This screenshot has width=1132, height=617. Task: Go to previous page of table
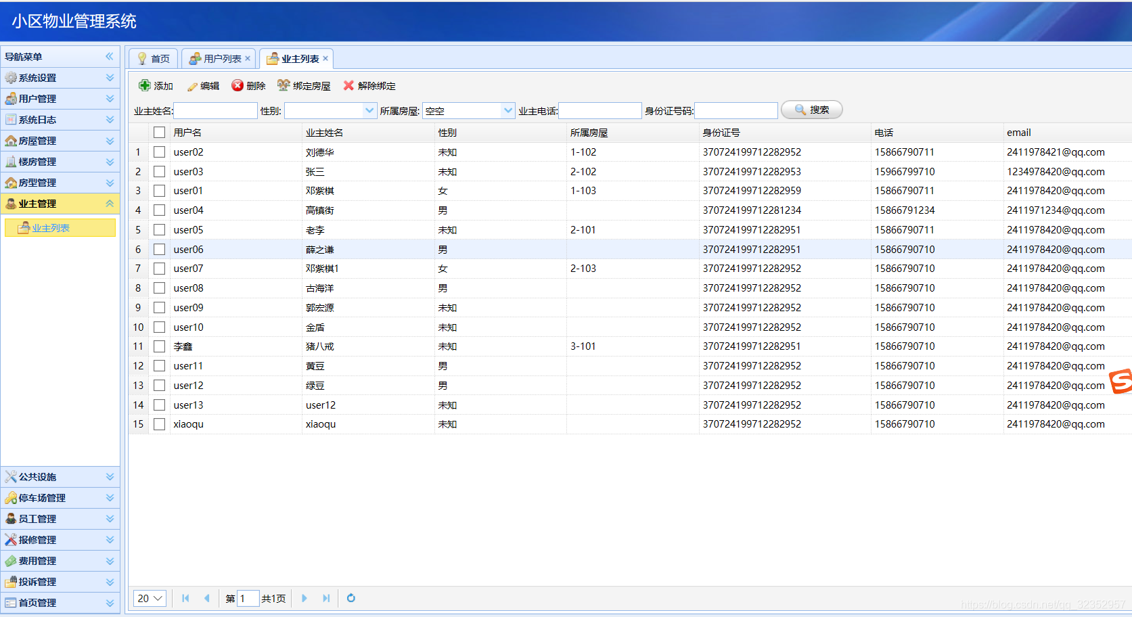pyautogui.click(x=206, y=598)
